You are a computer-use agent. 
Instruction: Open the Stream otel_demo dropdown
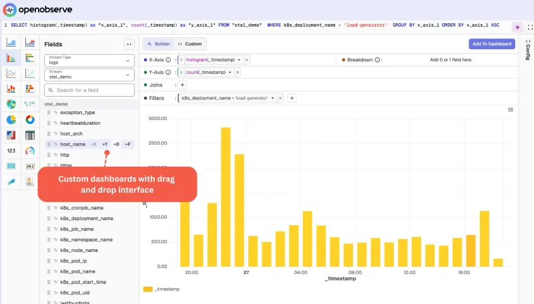(x=89, y=75)
